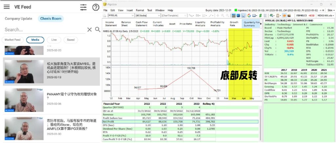Clear the search field with the X icon

tap(89, 30)
